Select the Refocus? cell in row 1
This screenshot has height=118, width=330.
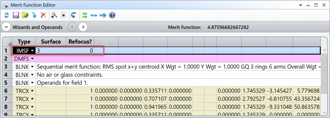(80, 51)
